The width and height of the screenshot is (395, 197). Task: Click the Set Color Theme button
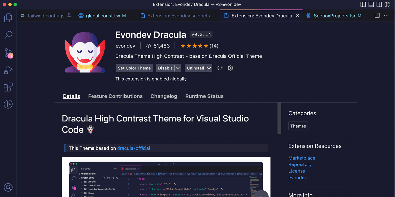134,68
